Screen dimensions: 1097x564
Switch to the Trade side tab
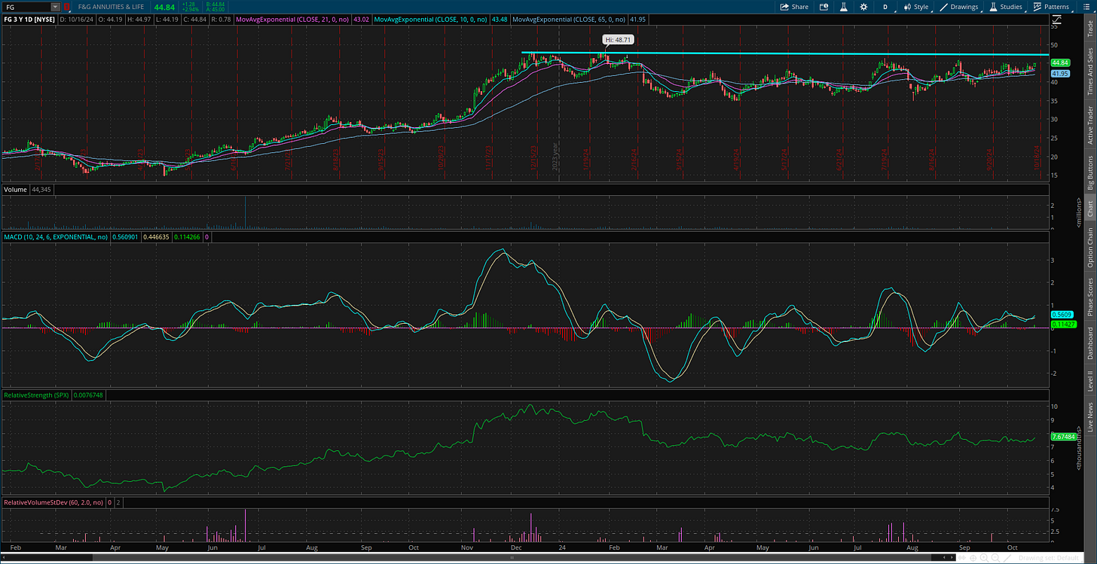tap(1090, 28)
